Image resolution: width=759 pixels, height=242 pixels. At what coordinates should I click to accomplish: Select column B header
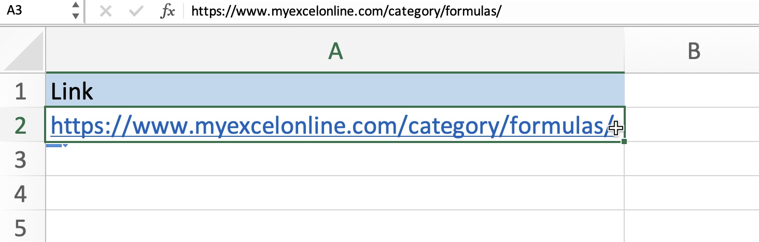pos(692,50)
